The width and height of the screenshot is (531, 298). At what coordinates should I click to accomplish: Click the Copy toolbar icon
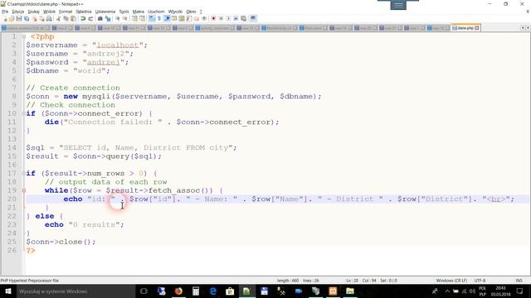[x=66, y=18]
